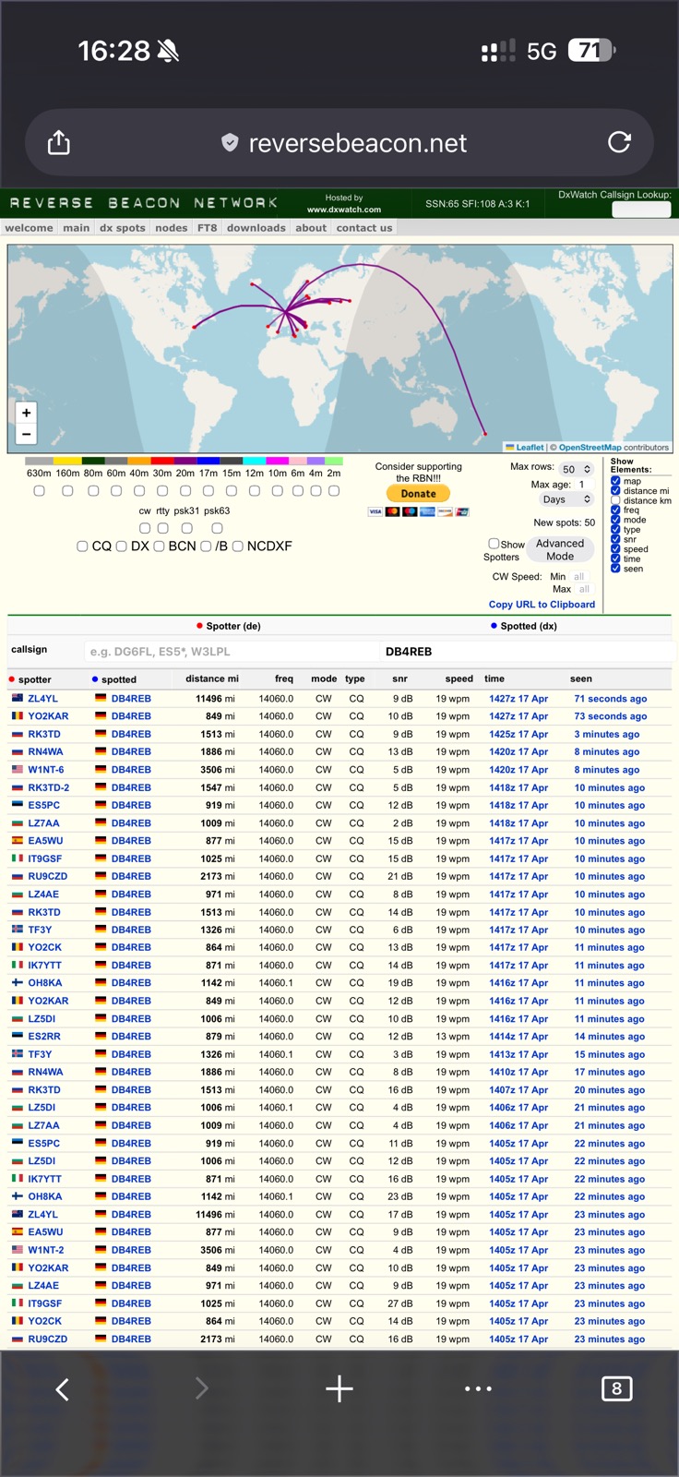679x1477 pixels.
Task: Open the Max rows 50 dropdown
Action: point(577,469)
